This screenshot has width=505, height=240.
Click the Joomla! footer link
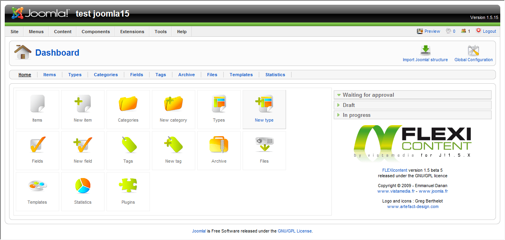[x=199, y=231]
